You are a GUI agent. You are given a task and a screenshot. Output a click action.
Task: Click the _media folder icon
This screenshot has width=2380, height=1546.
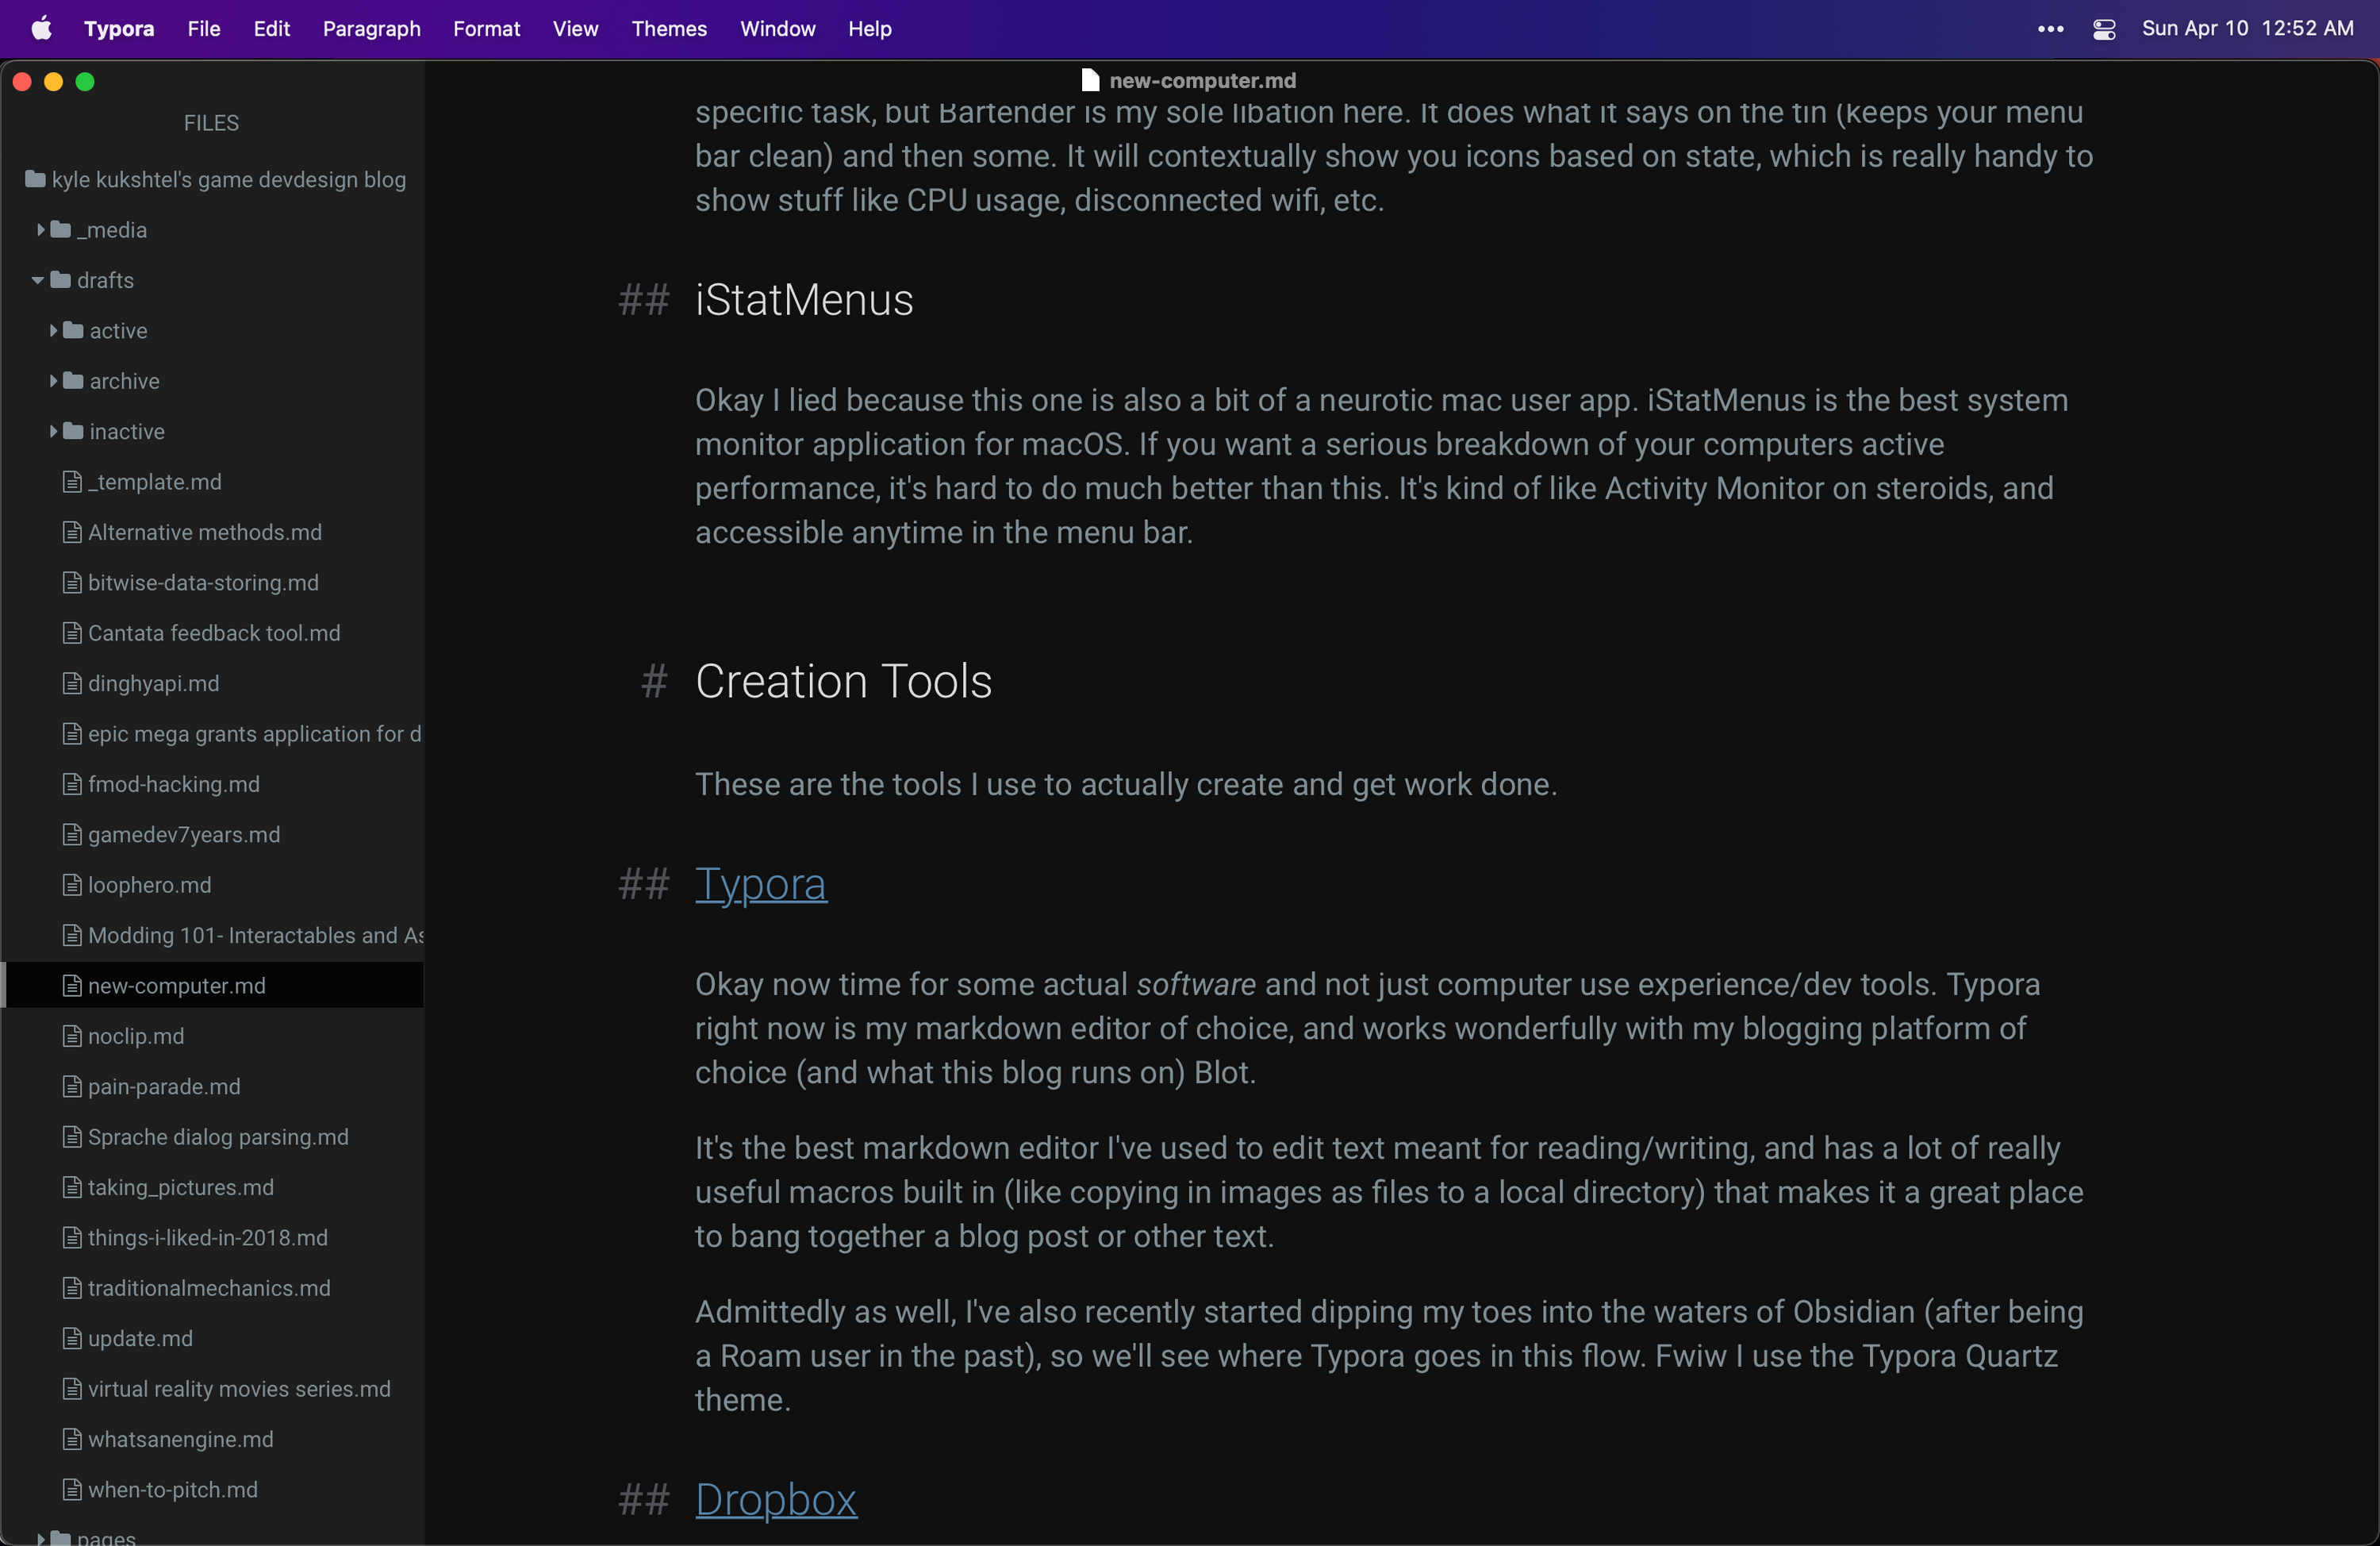[61, 229]
